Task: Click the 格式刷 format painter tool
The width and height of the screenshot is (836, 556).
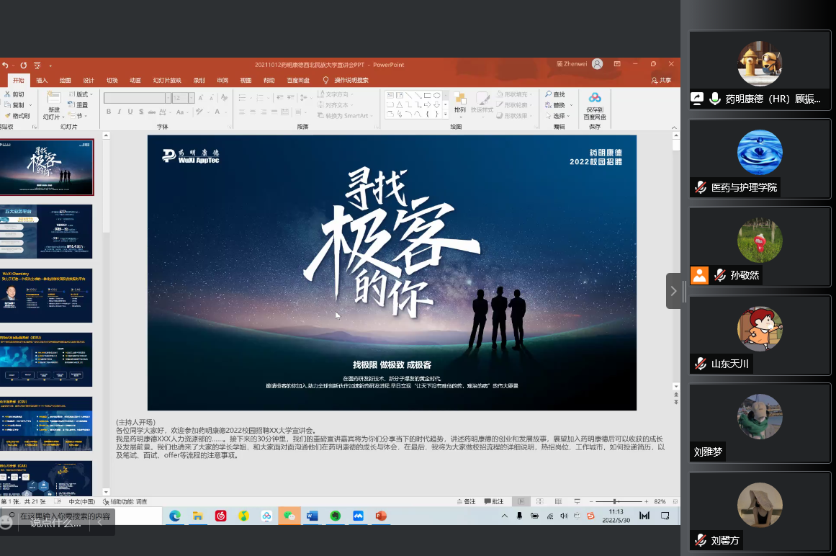Action: [17, 116]
